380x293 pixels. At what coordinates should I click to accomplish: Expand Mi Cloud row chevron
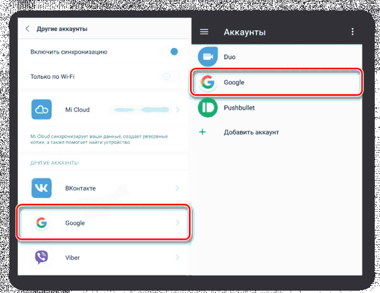(x=177, y=110)
